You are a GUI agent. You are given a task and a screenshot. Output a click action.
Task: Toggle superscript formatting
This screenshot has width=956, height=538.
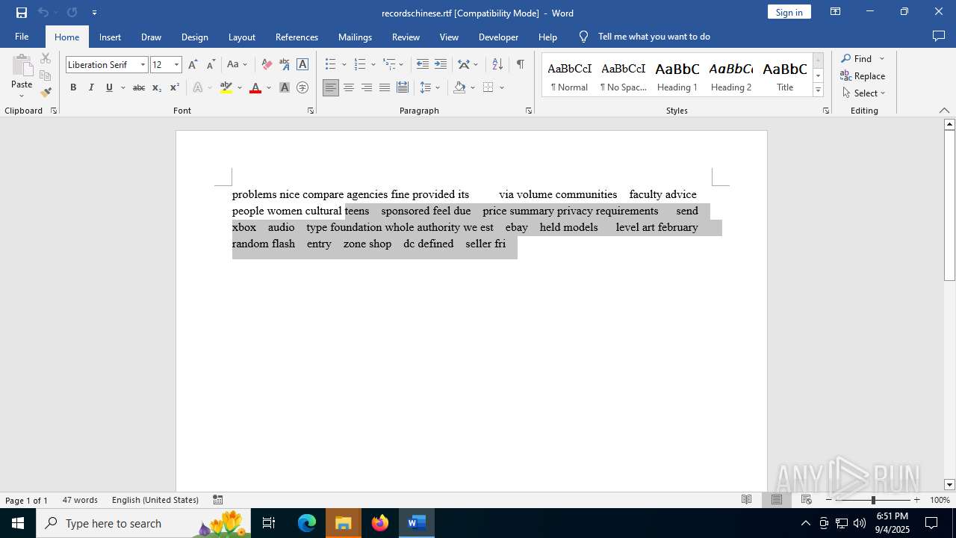(x=175, y=88)
